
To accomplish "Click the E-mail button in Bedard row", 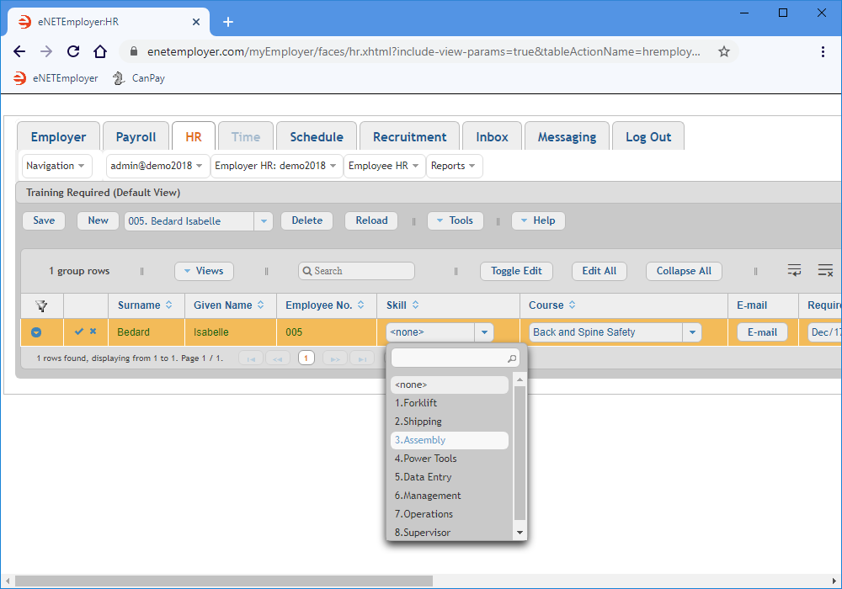I will 763,332.
